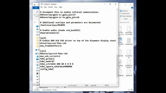166x93 pixels.
Task: Select the start4x.elf file icon
Action: pyautogui.click(x=129, y=73)
